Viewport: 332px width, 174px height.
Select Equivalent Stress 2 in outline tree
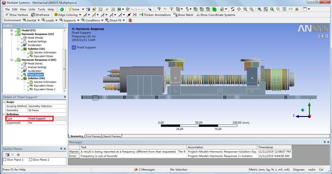point(45,89)
